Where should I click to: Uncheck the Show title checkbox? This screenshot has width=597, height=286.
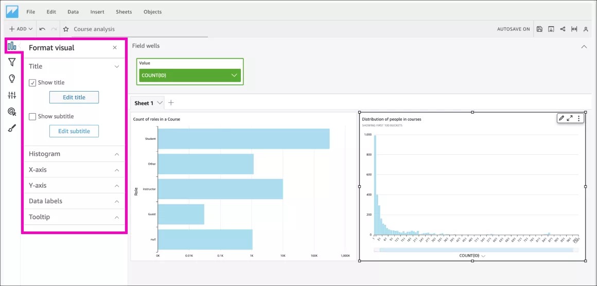pyautogui.click(x=32, y=83)
